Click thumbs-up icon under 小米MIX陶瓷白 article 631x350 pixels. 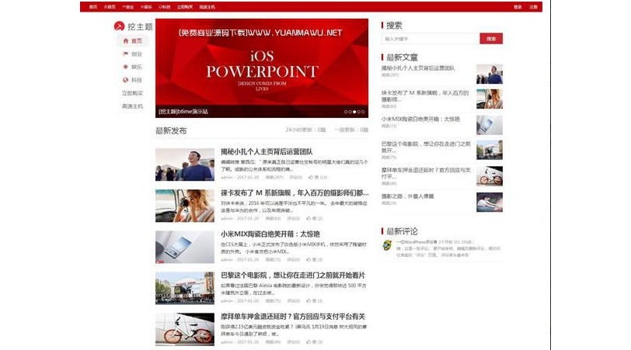(309, 259)
